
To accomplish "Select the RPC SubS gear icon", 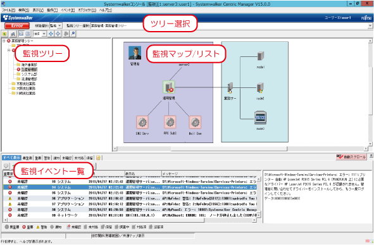I will pos(170,122).
